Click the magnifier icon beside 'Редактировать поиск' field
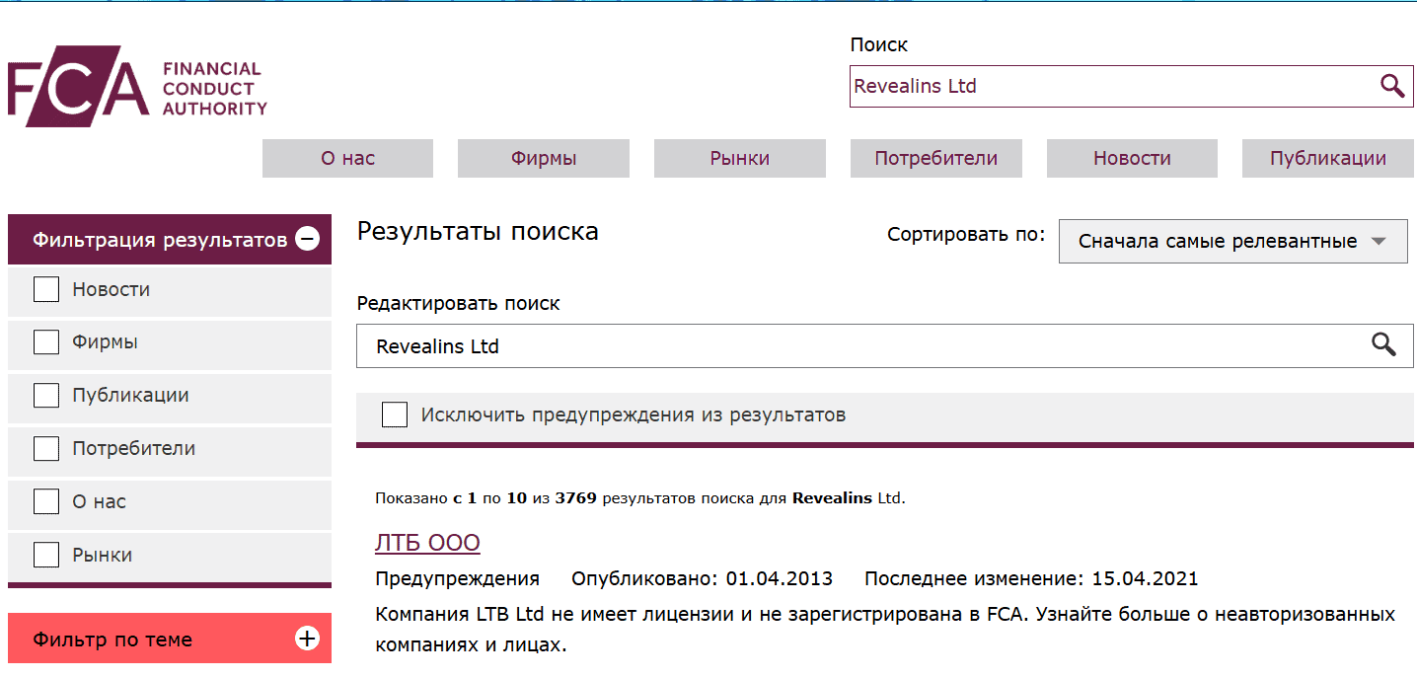This screenshot has width=1417, height=678. (1383, 344)
